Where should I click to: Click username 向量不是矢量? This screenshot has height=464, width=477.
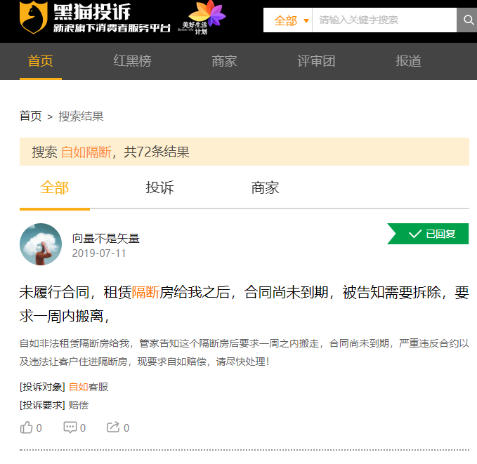pos(106,239)
